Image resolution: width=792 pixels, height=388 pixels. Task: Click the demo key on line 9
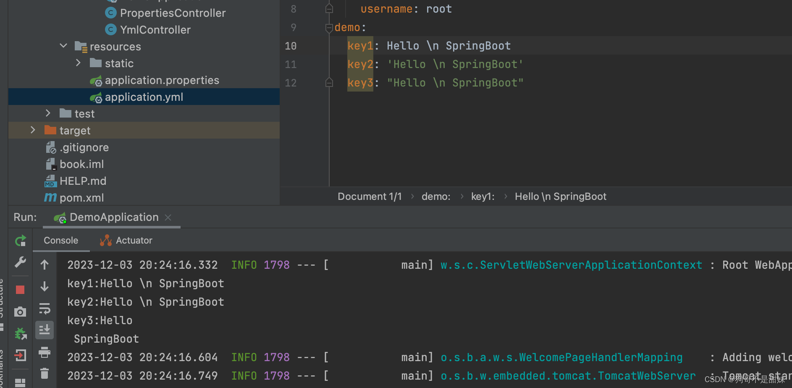coord(347,27)
